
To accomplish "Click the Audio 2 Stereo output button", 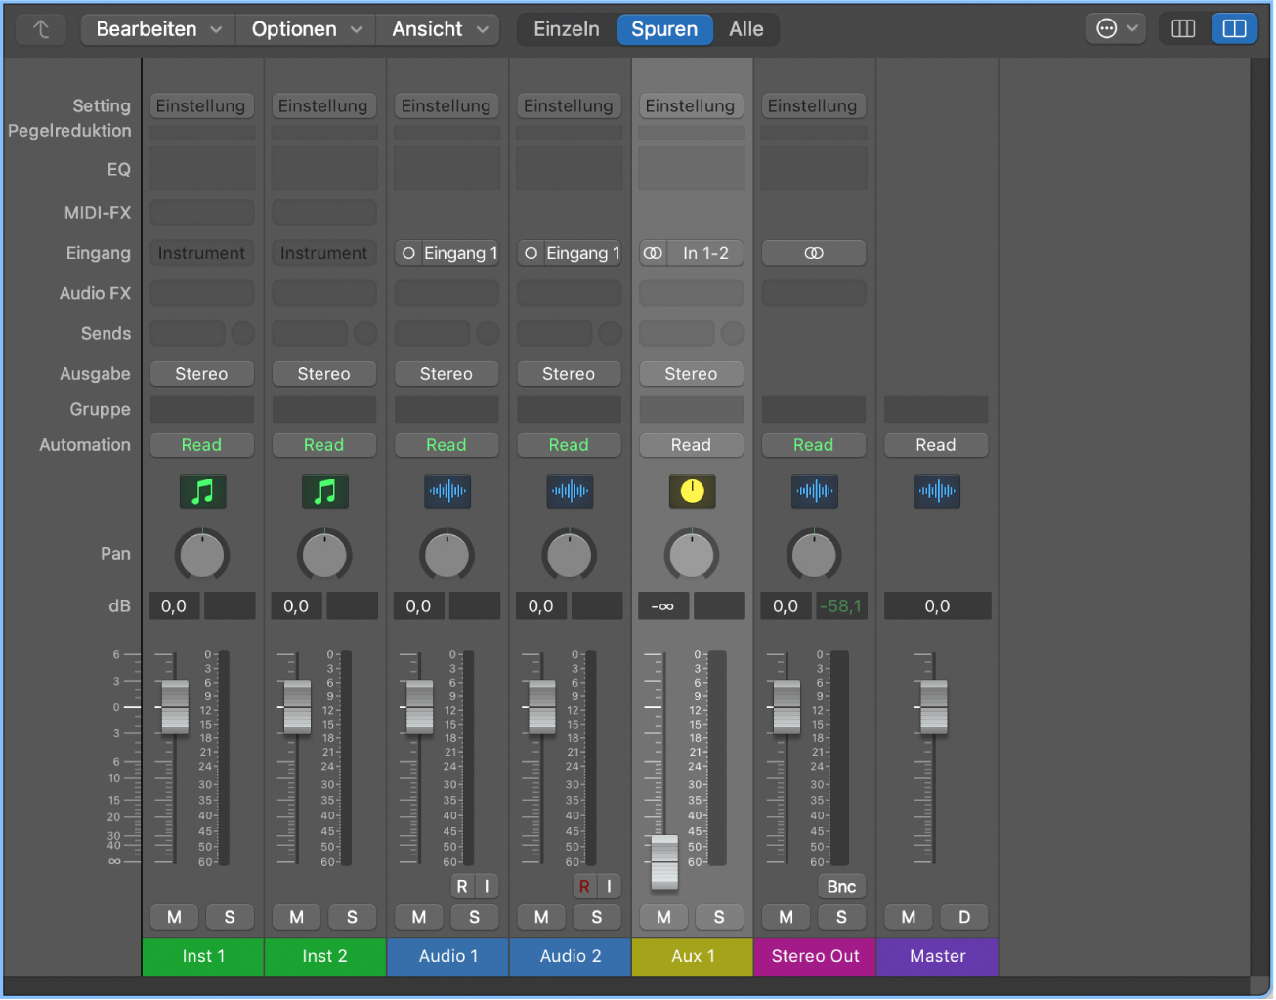I will (x=569, y=374).
